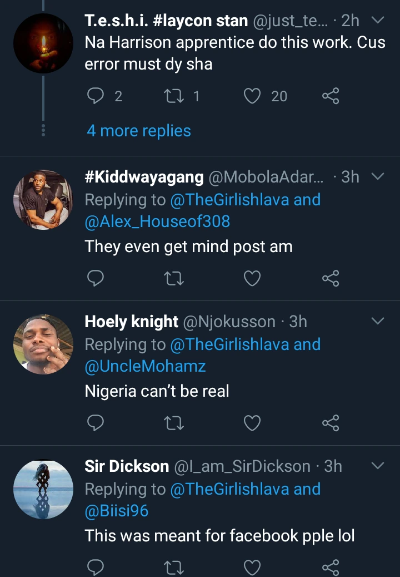The image size is (400, 577).
Task: Reply to 'They even get mind post am'
Action: tap(97, 278)
